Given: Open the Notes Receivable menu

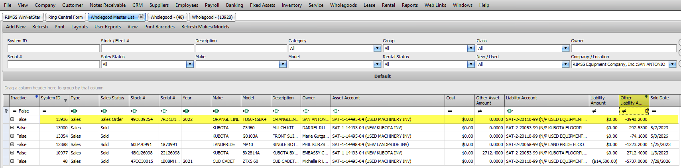Looking at the screenshot, I should [108, 5].
